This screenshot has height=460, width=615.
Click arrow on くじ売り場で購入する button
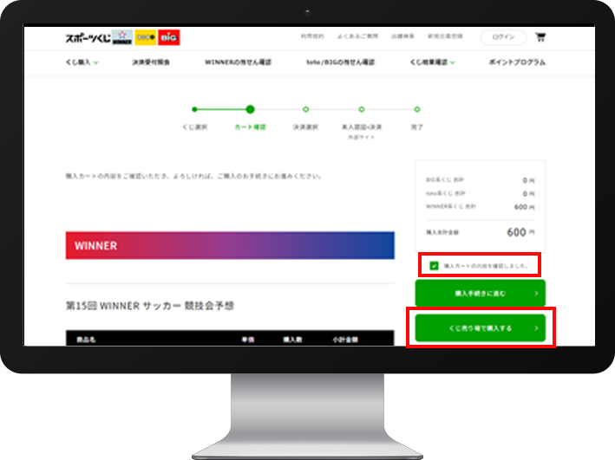(536, 328)
